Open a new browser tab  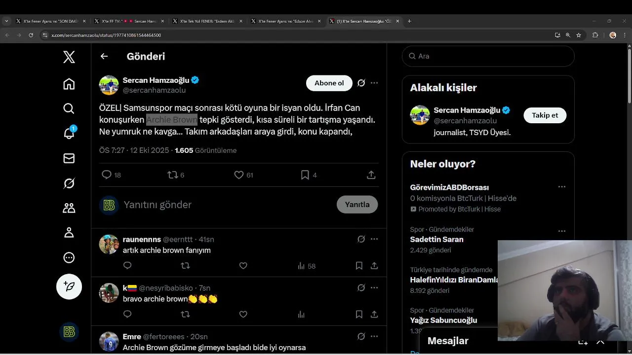409,21
